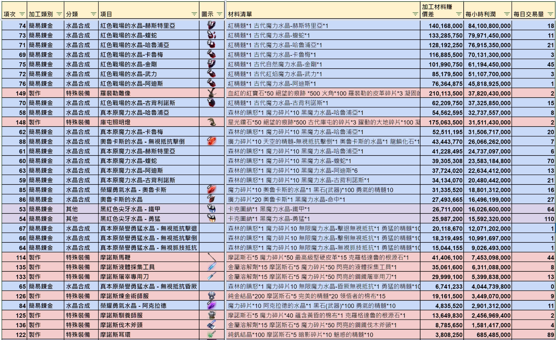Open the filter dropdown for 材料清單 column
This screenshot has width=556, height=340.
(x=415, y=14)
